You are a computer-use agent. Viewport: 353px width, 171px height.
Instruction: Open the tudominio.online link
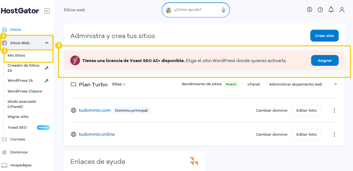[x=97, y=134]
